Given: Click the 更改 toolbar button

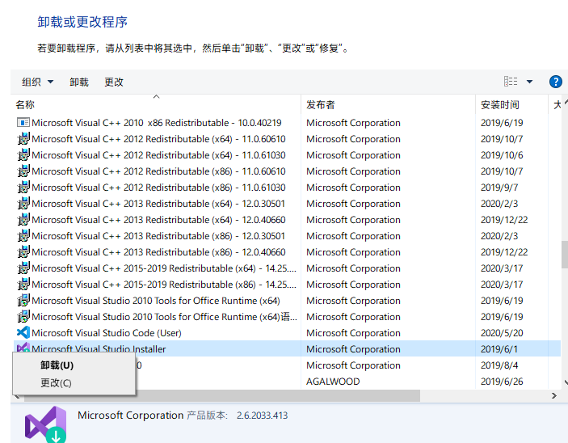Looking at the screenshot, I should (x=114, y=82).
